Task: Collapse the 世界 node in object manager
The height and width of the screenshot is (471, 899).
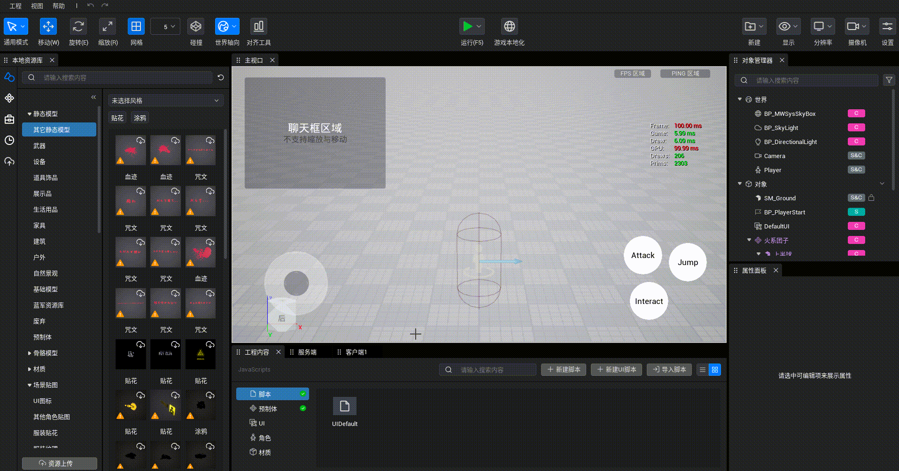Action: point(740,99)
